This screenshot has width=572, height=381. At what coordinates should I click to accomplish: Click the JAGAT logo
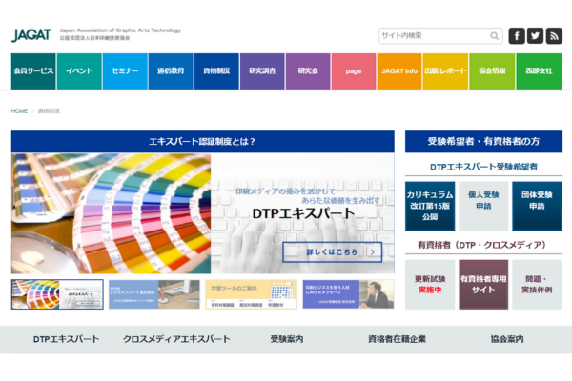point(31,35)
